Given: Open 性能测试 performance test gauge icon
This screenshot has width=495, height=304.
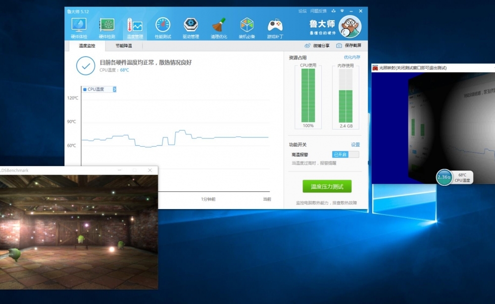Looking at the screenshot, I should [x=163, y=28].
